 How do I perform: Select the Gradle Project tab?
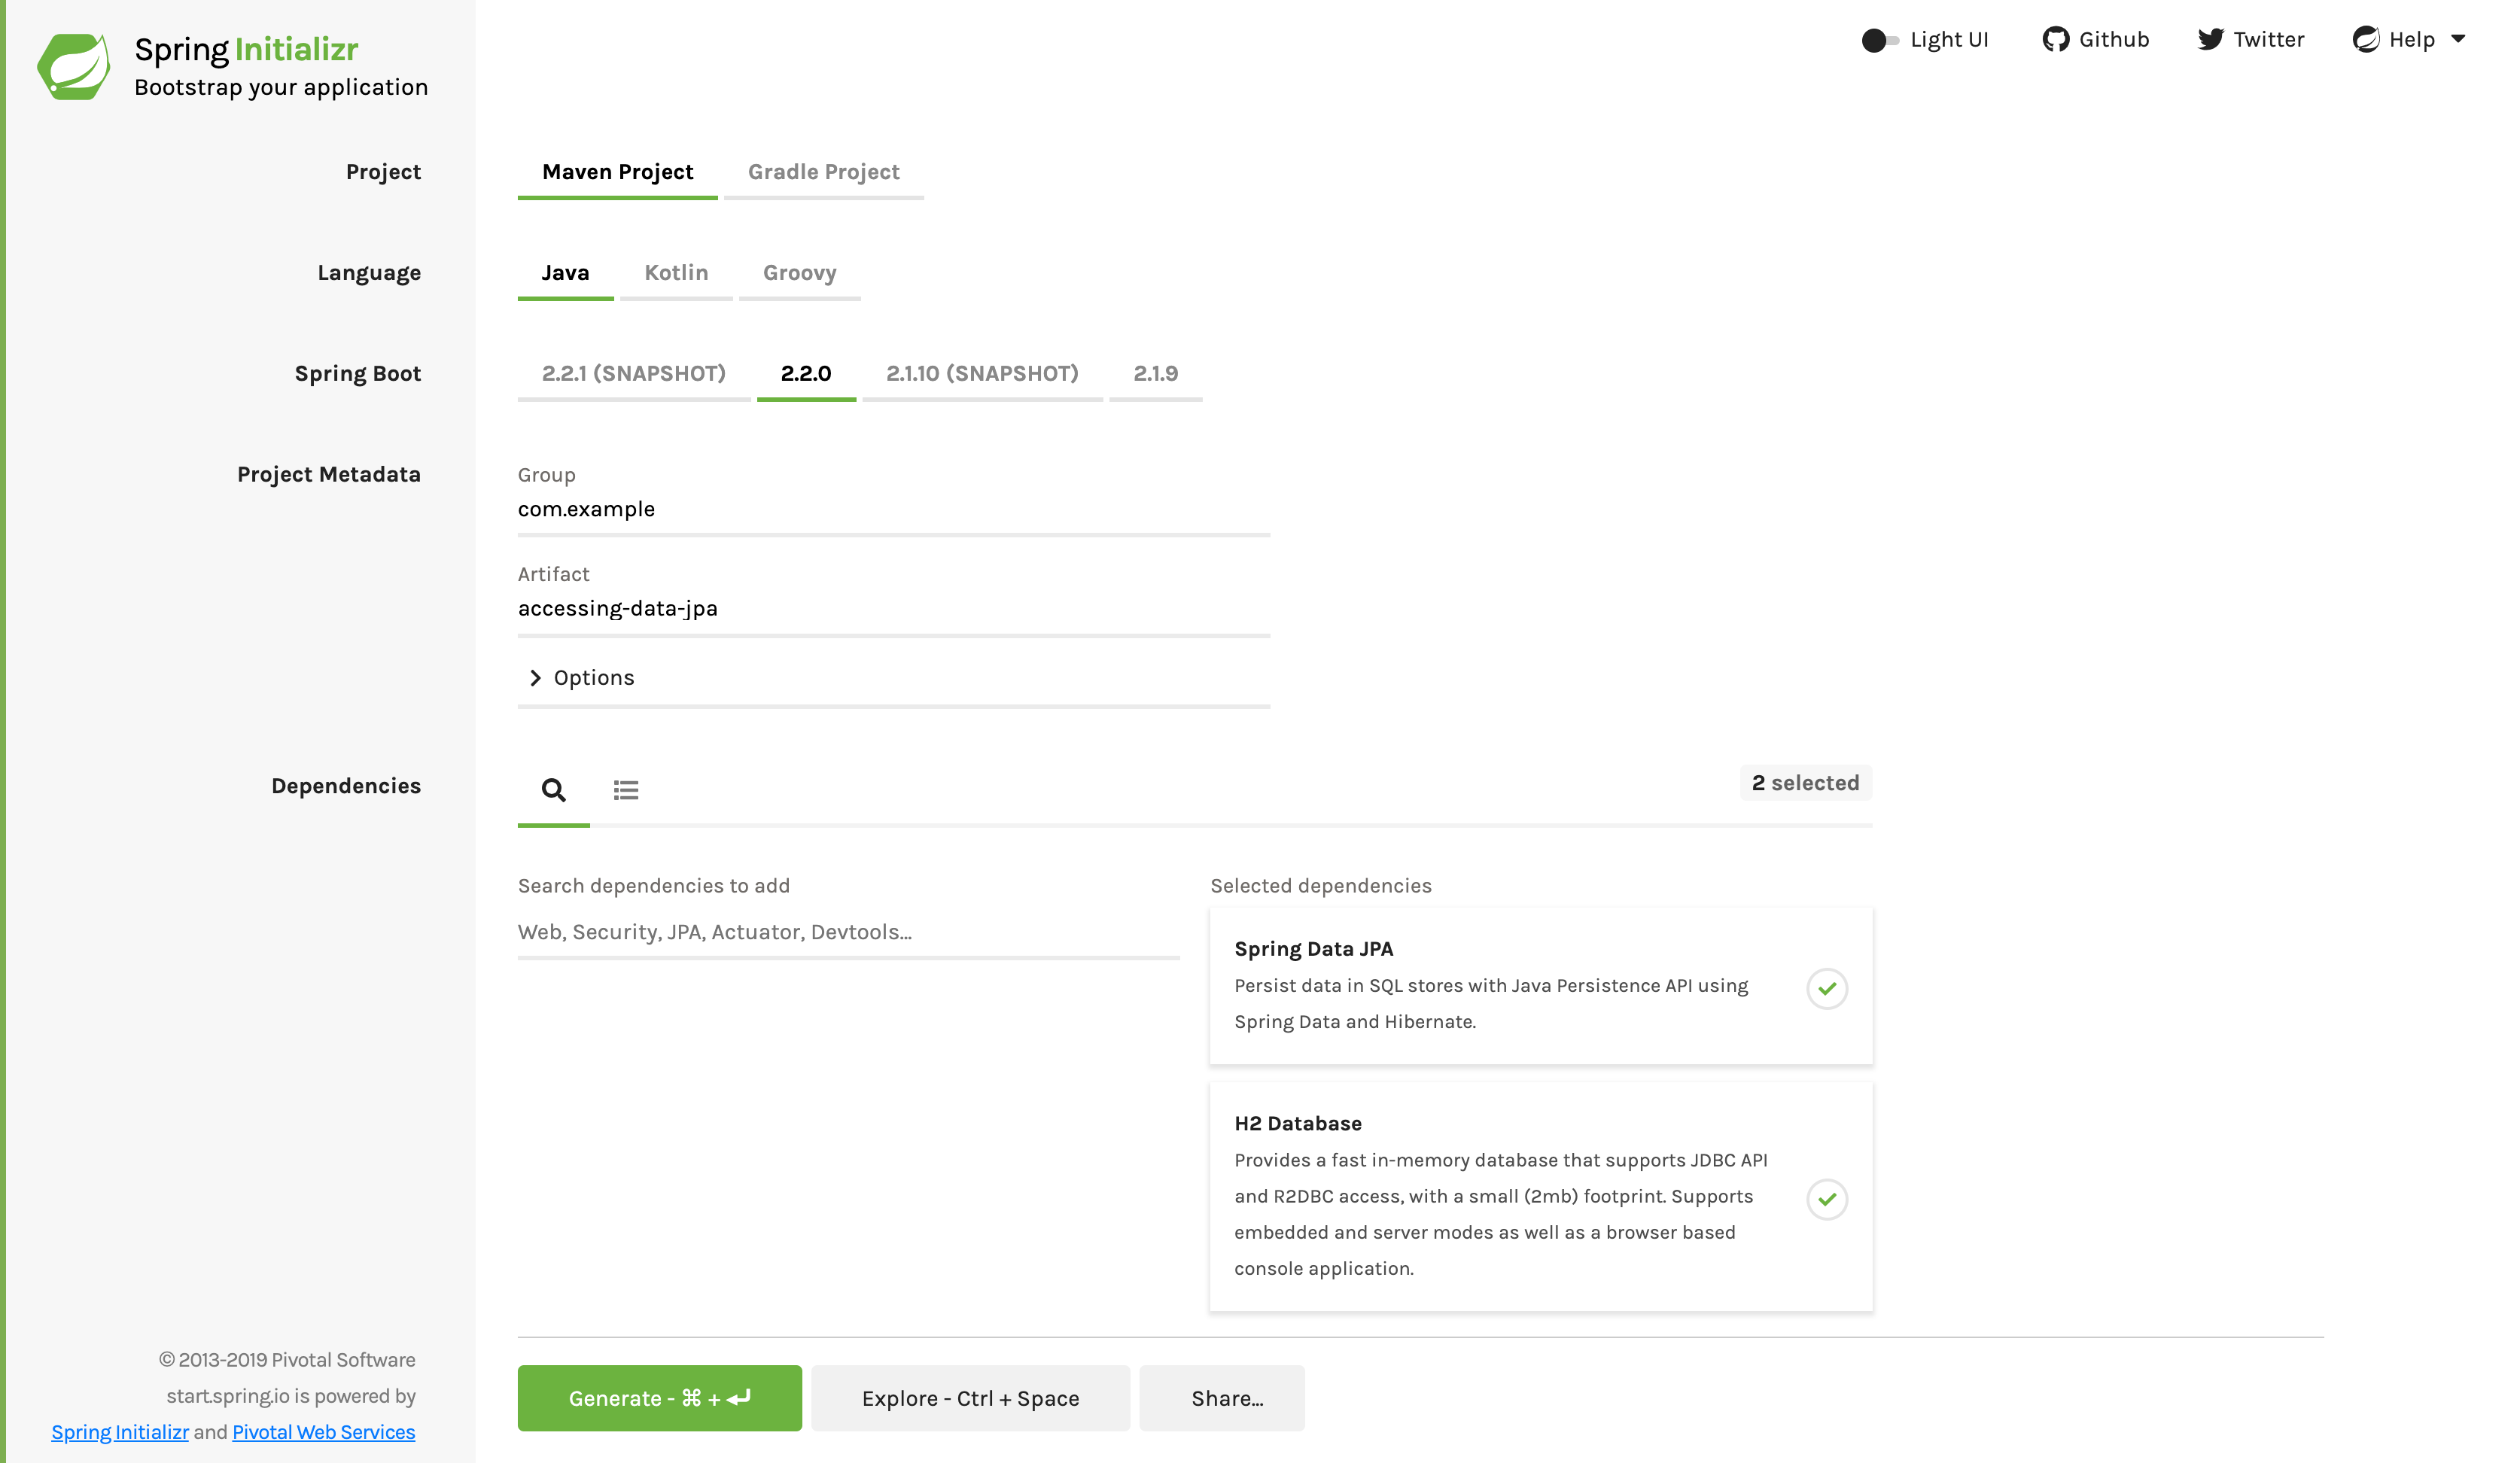tap(823, 172)
